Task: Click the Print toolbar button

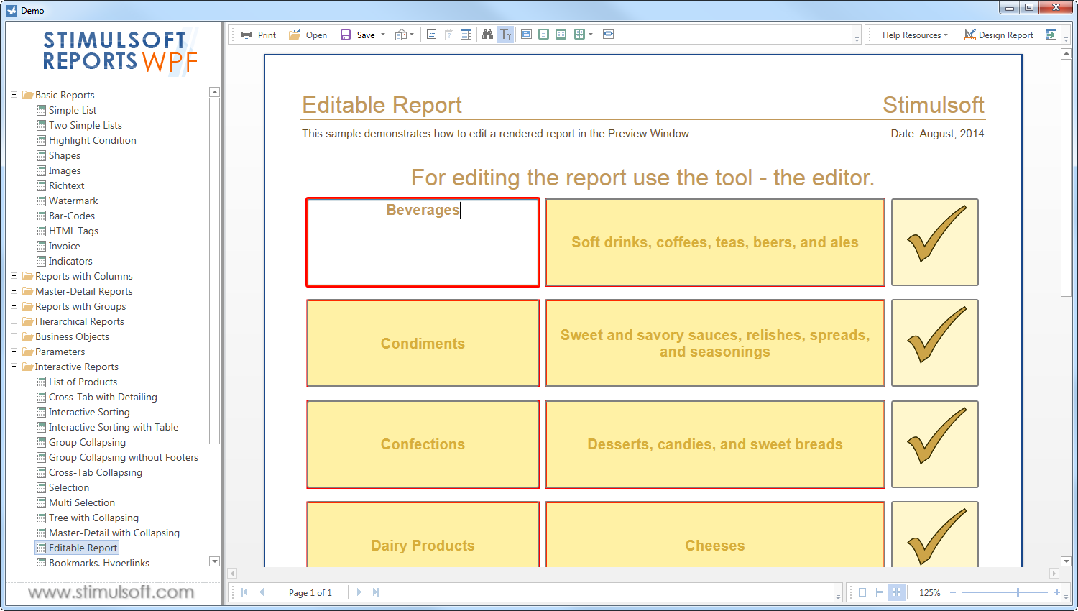Action: point(258,35)
